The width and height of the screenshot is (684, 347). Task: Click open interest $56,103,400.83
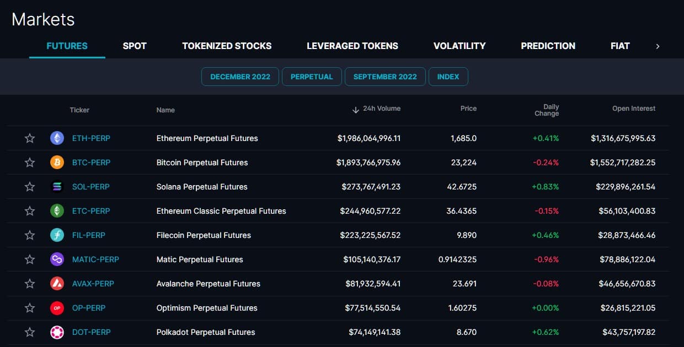point(627,211)
